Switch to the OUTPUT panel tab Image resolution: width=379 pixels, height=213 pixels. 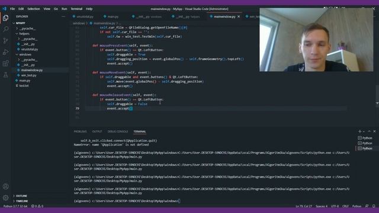[97, 131]
